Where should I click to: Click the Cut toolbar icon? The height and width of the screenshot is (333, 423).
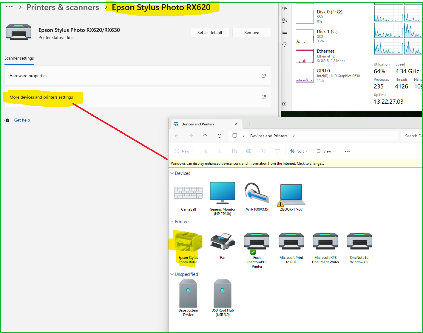click(x=206, y=151)
